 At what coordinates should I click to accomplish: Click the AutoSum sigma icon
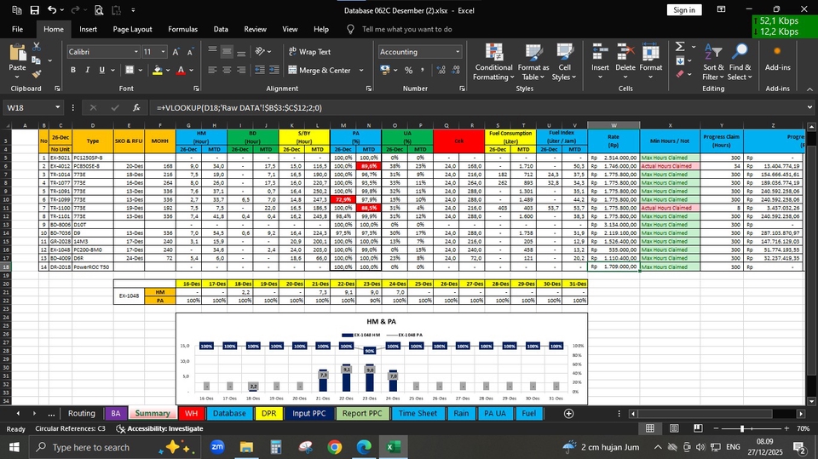coord(680,47)
